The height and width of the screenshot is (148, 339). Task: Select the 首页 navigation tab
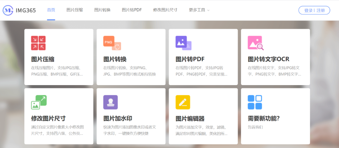51,10
